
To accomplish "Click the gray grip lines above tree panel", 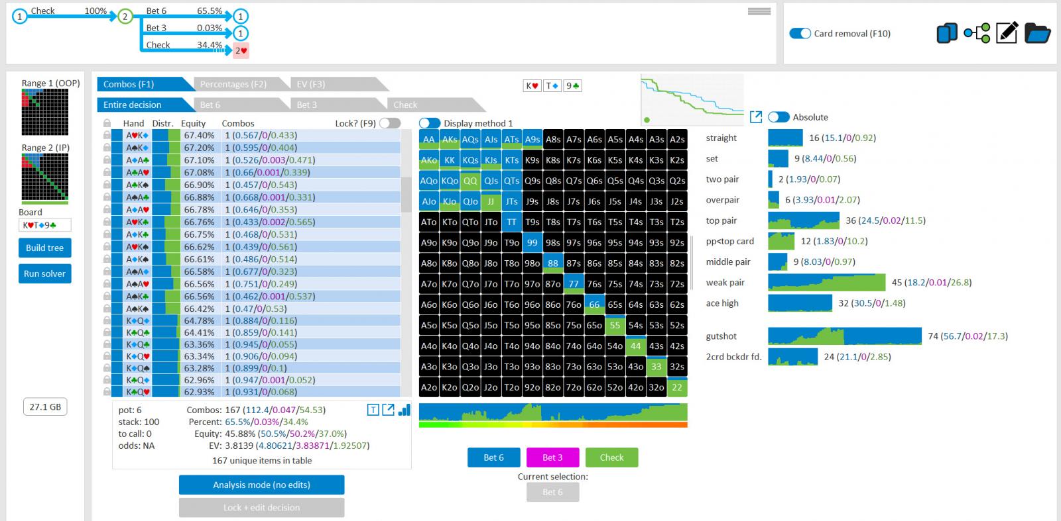I will point(759,11).
